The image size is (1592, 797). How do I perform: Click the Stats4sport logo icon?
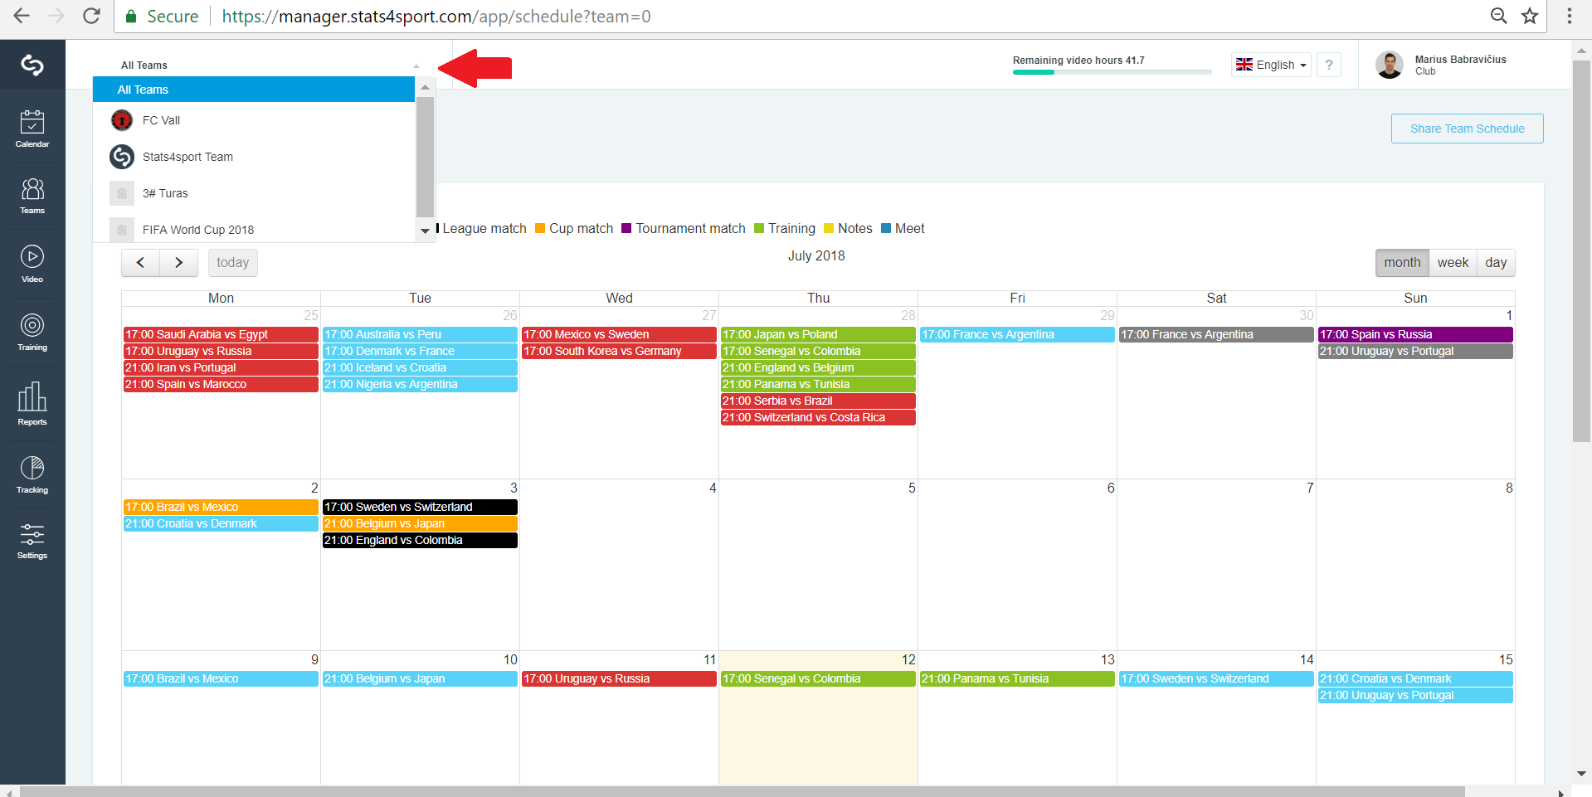coord(32,65)
